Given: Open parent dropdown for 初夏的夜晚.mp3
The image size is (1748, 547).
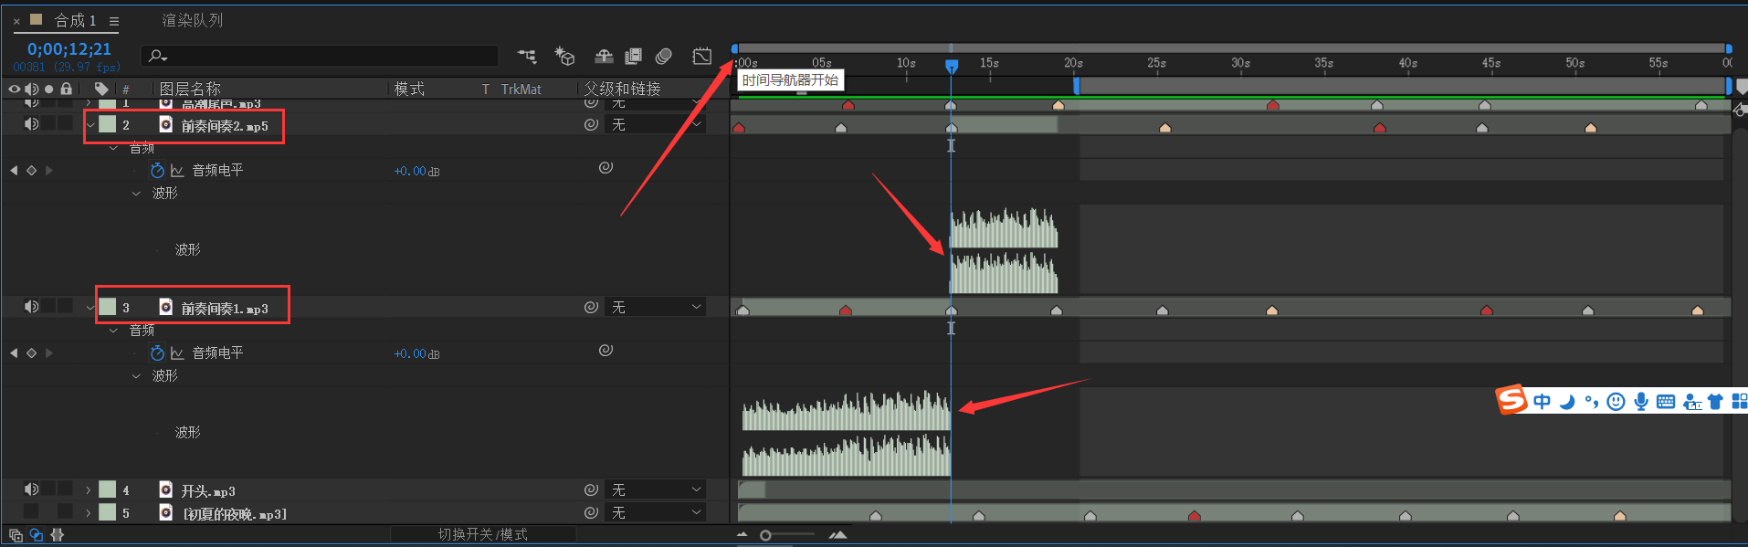Looking at the screenshot, I should (656, 512).
